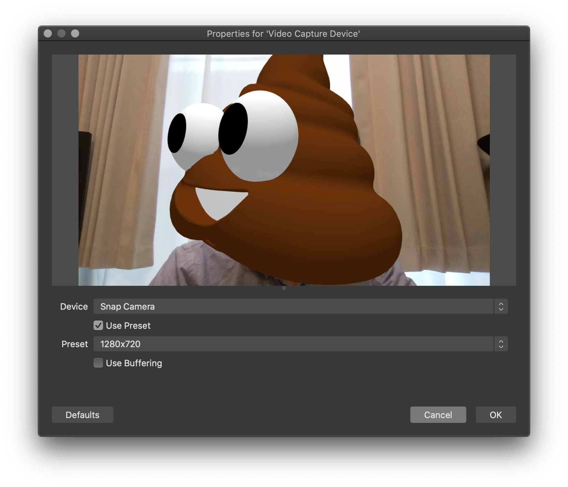
Task: Confirm settings with the OK button
Action: coord(496,415)
